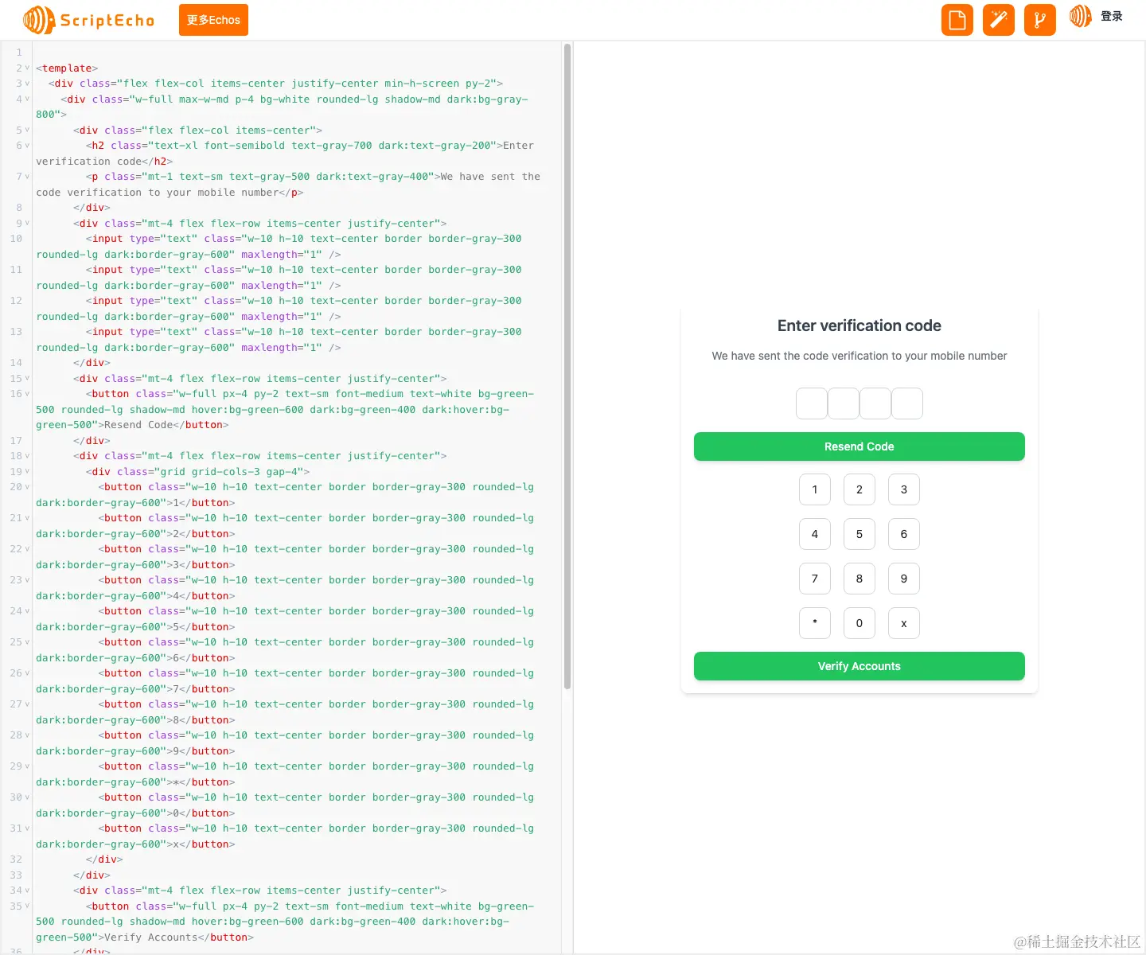The width and height of the screenshot is (1146, 955).
Task: Click line number 17 in the gutter
Action: [x=16, y=441]
